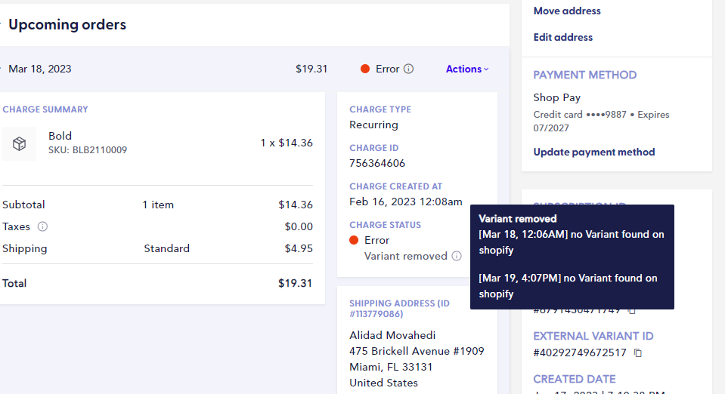Screen dimensions: 725x394
Task: Click the info icon next to Variant removed
Action: coord(457,256)
